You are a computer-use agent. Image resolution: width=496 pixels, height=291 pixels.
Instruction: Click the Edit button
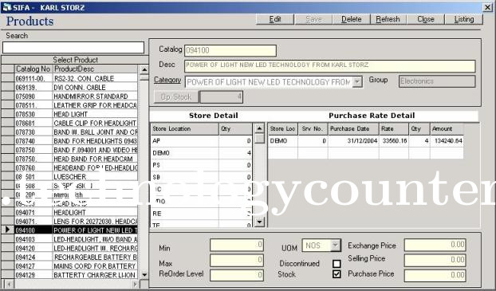tap(275, 19)
